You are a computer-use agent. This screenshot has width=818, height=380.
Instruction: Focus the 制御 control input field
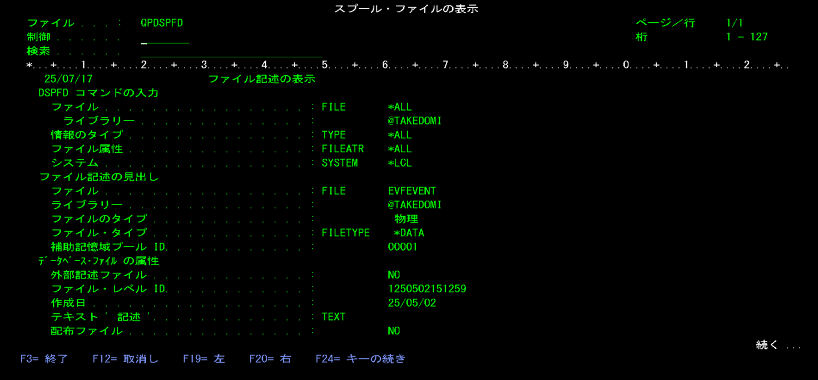165,38
